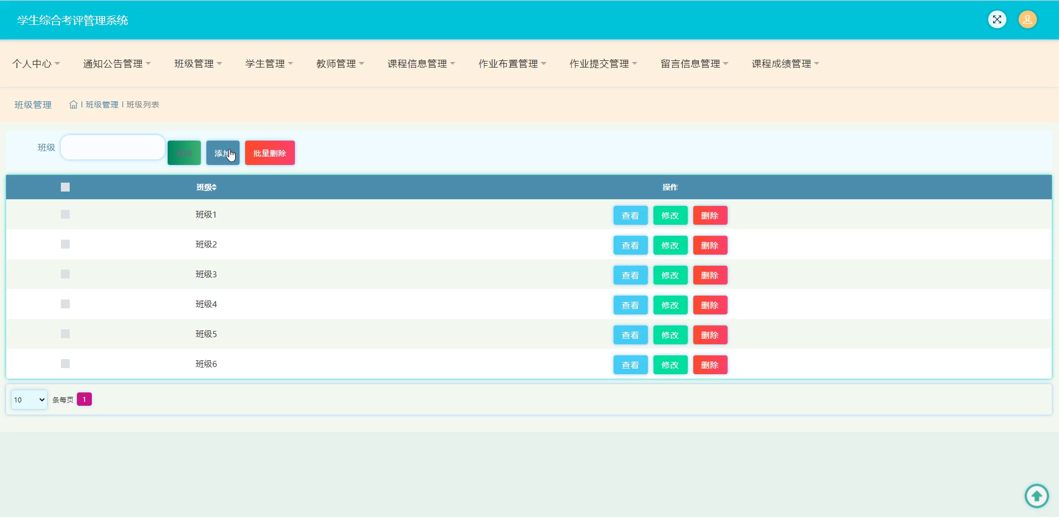Click 查看 for 班级4
1059x517 pixels.
point(630,305)
